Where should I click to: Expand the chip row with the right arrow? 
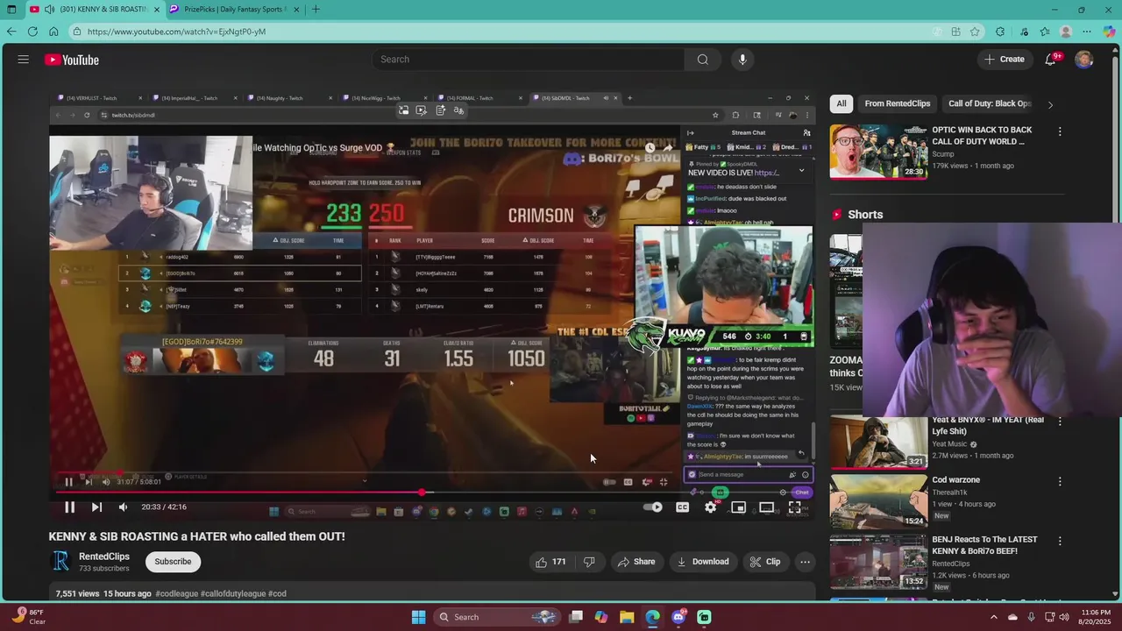1050,104
